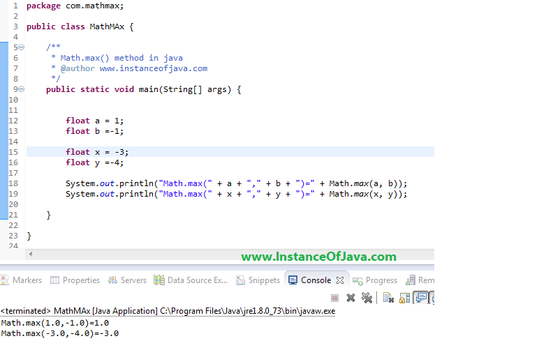The width and height of the screenshot is (539, 350).
Task: Remove all terminated launches with the double X icon
Action: point(367,298)
